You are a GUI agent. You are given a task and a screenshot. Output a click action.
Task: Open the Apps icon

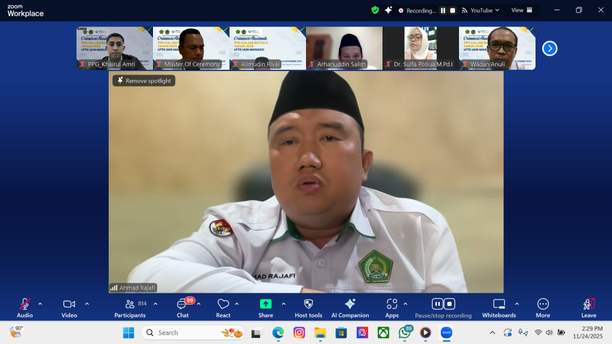391,305
